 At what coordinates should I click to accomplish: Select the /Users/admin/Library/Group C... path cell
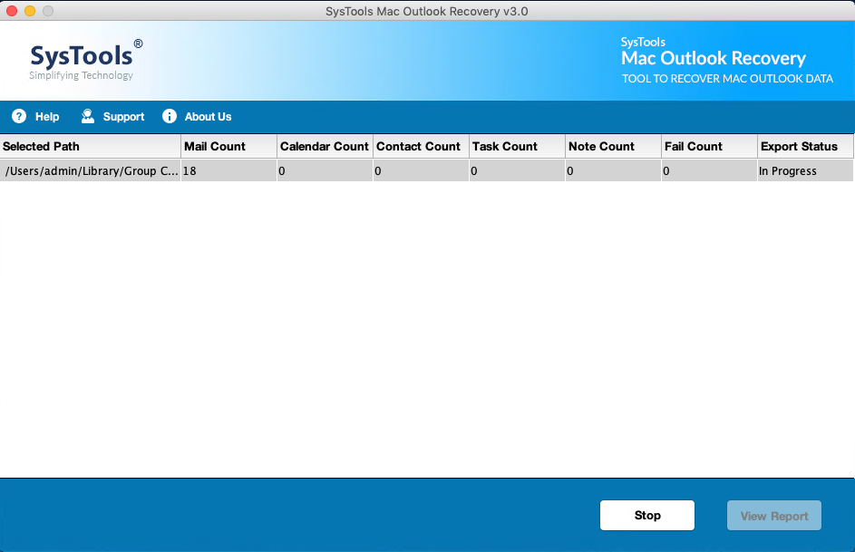(x=91, y=171)
